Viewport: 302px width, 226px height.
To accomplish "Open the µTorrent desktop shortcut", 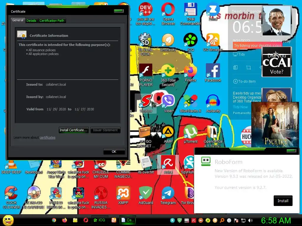I will pos(191,134).
